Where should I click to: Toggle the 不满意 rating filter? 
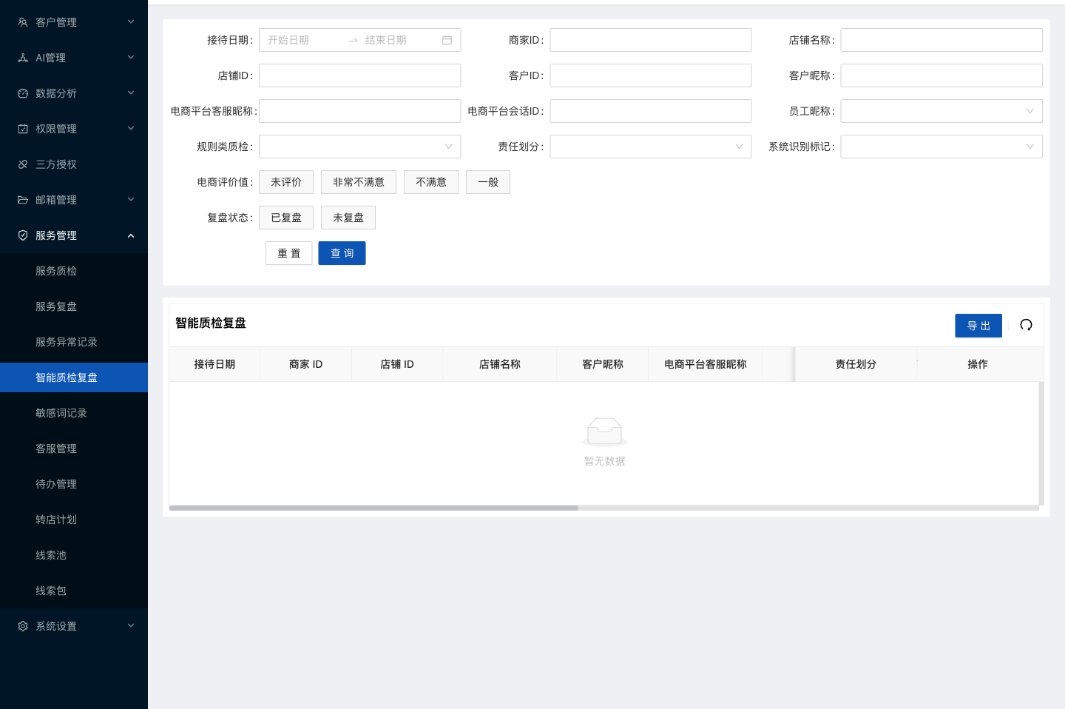tap(431, 182)
